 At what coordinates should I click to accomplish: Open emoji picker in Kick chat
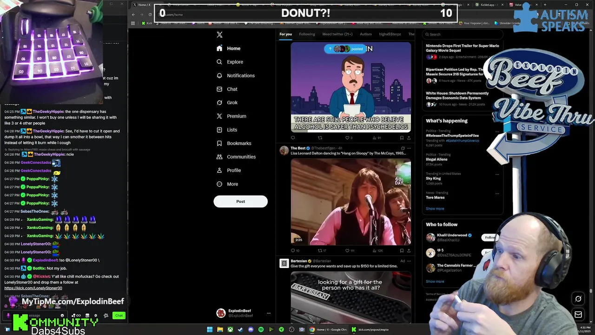(62, 315)
